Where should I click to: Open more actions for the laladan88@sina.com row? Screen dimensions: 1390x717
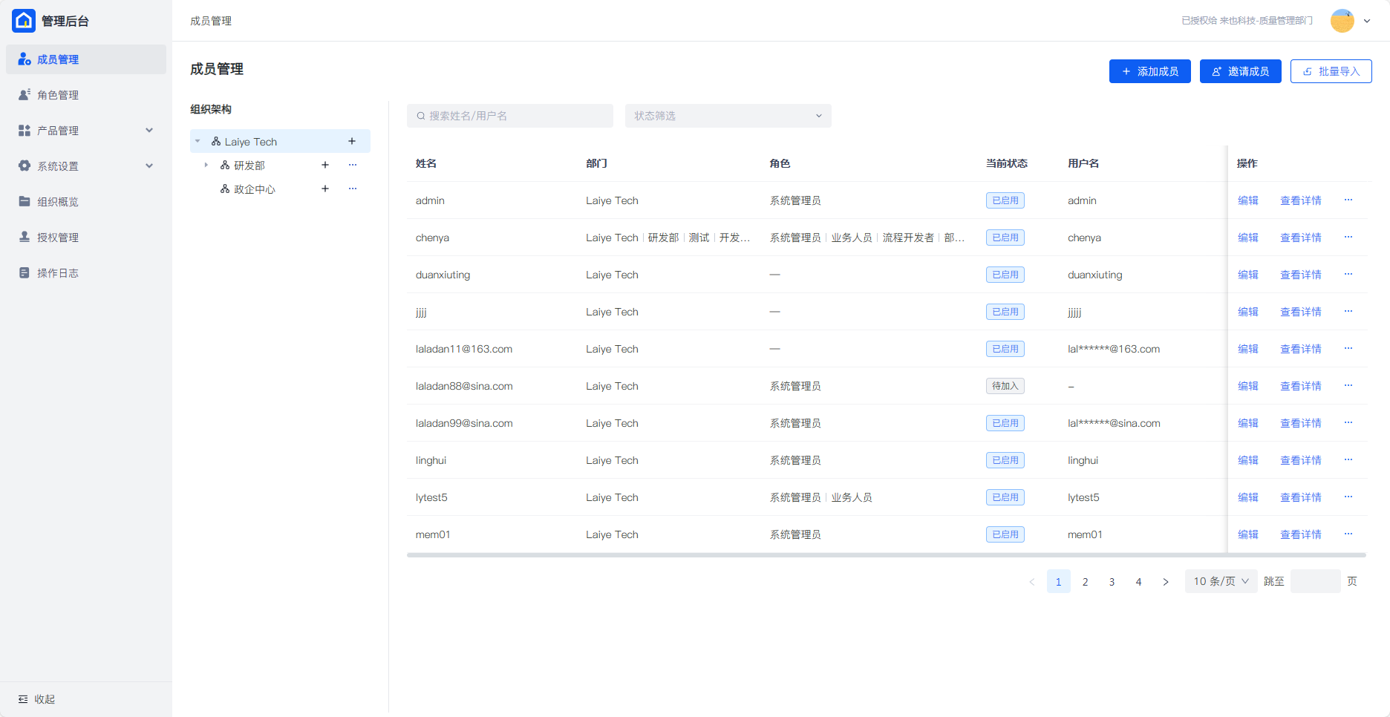pyautogui.click(x=1348, y=385)
